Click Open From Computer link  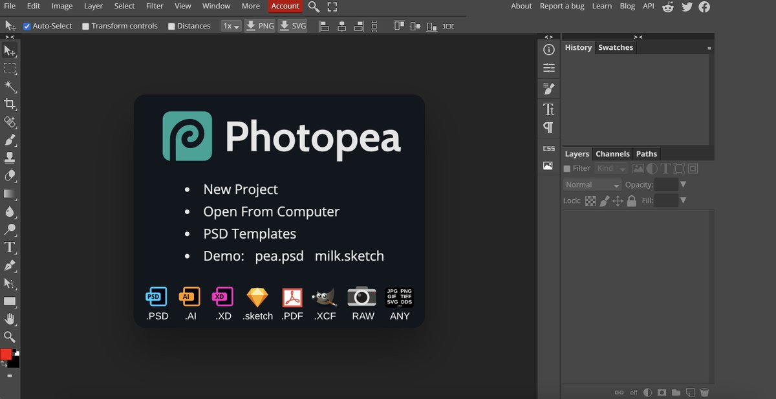[x=271, y=211]
